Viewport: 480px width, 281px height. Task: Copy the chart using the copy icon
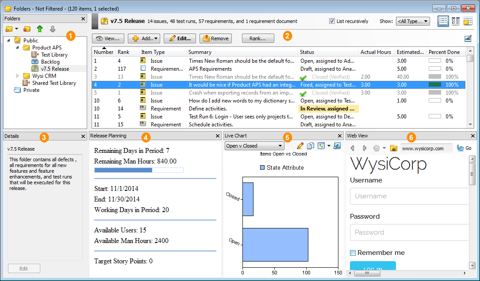(x=311, y=146)
